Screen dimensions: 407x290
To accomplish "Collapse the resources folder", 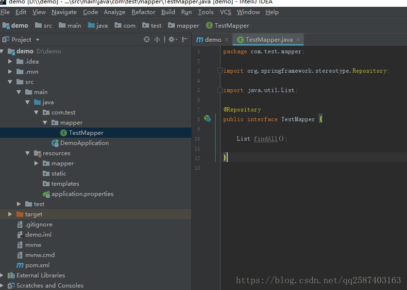I will tap(28, 153).
